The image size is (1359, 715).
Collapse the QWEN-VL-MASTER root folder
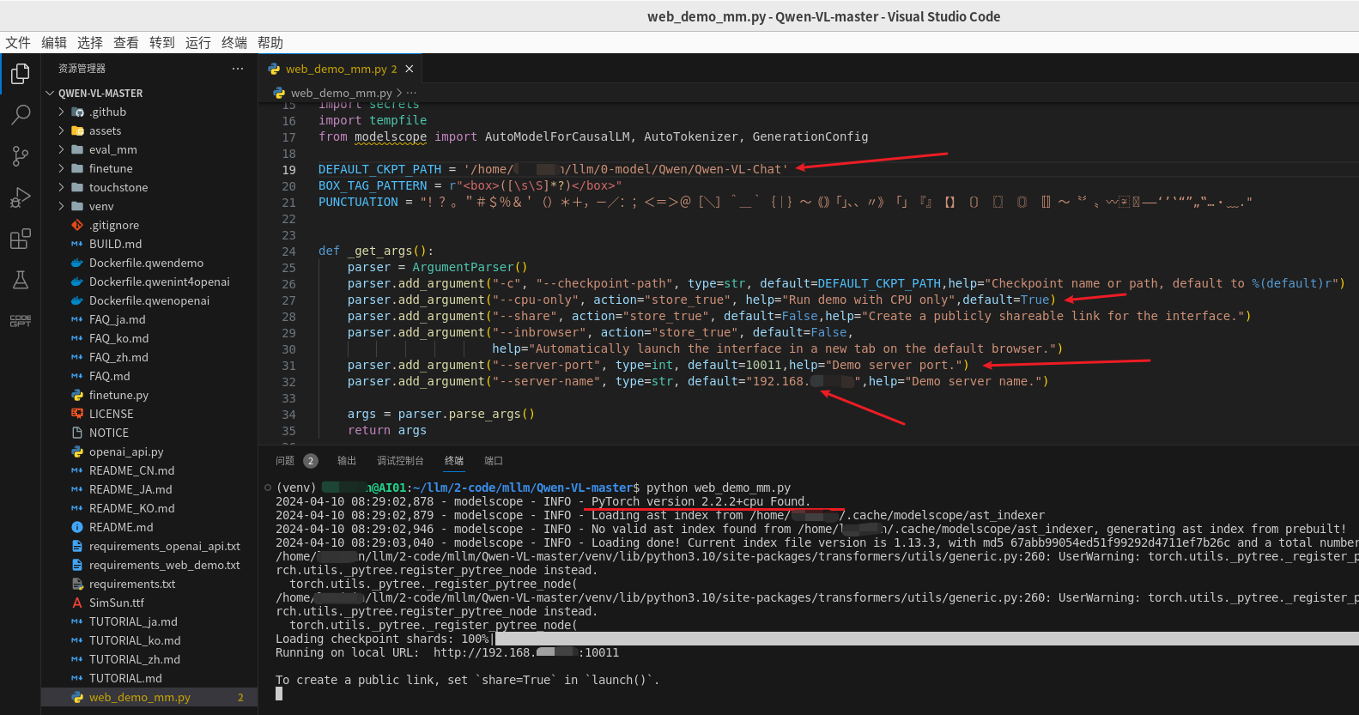[50, 94]
